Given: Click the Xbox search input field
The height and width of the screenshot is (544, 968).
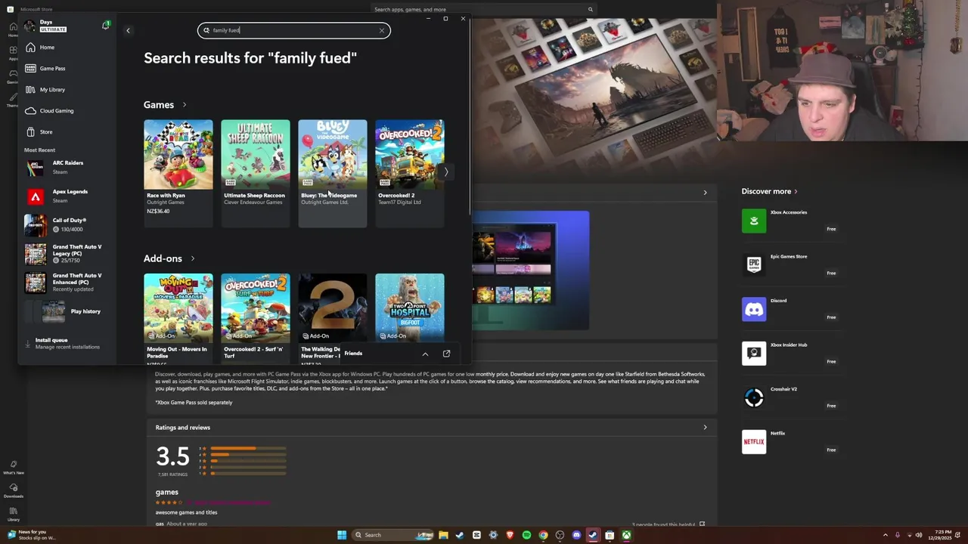Looking at the screenshot, I should (x=293, y=30).
